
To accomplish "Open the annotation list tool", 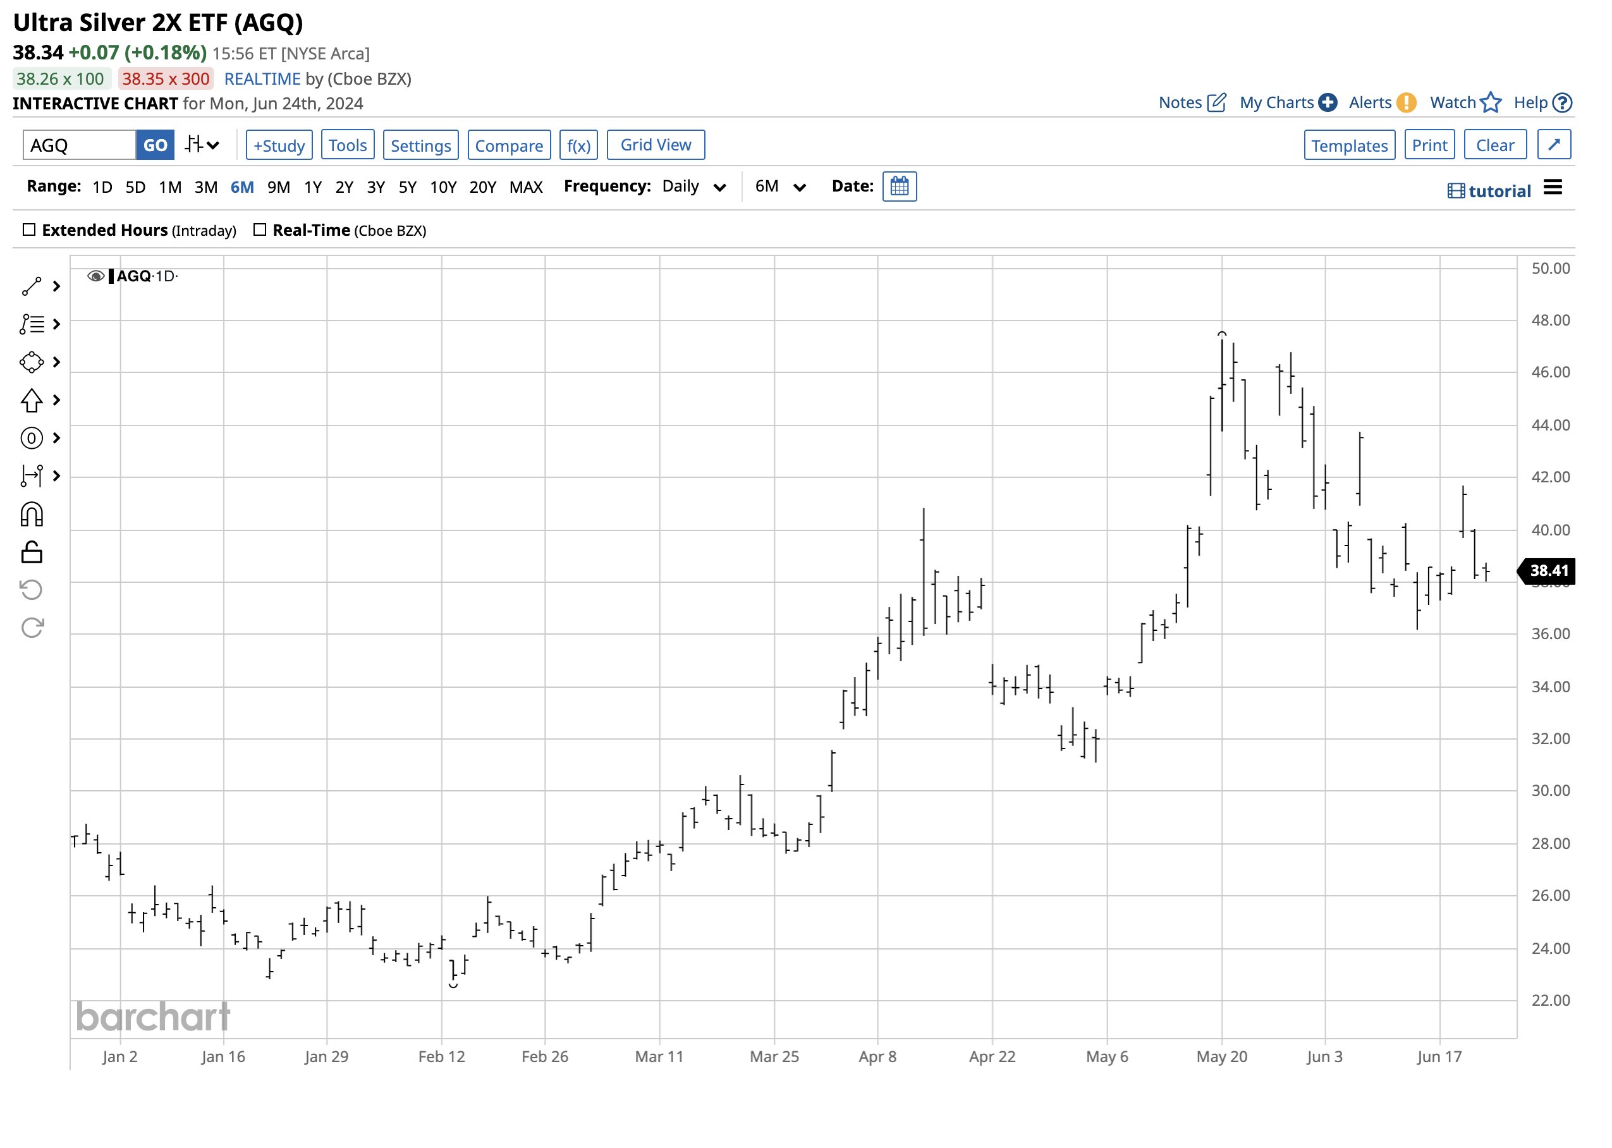I will click(31, 324).
